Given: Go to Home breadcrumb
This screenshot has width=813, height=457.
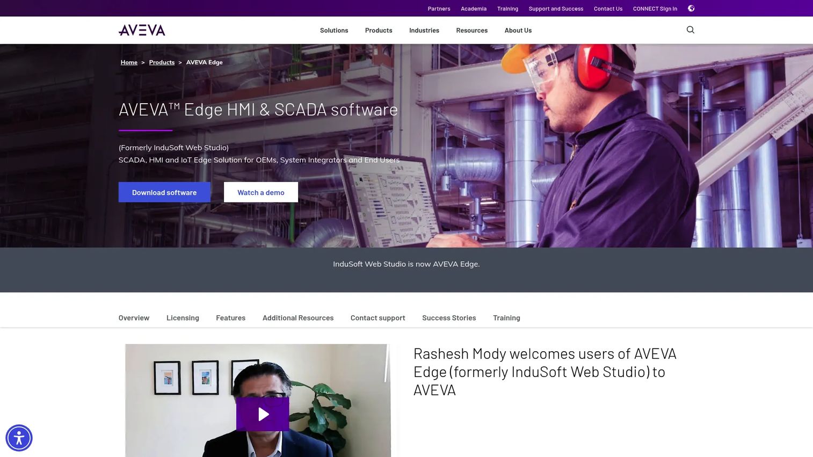Looking at the screenshot, I should tap(129, 62).
